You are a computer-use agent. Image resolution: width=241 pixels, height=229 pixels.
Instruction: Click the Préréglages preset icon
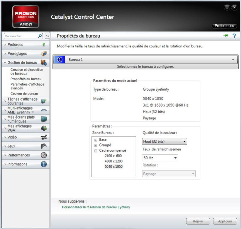click(44, 54)
